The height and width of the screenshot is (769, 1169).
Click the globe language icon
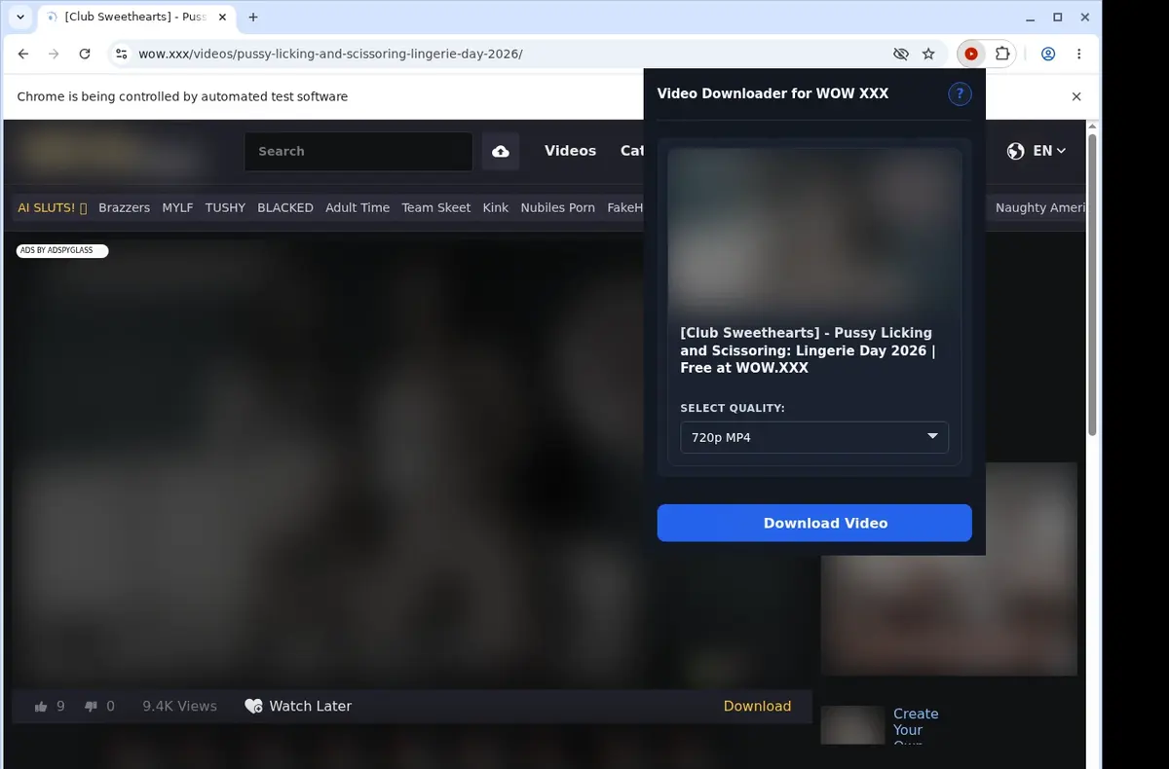click(1016, 151)
